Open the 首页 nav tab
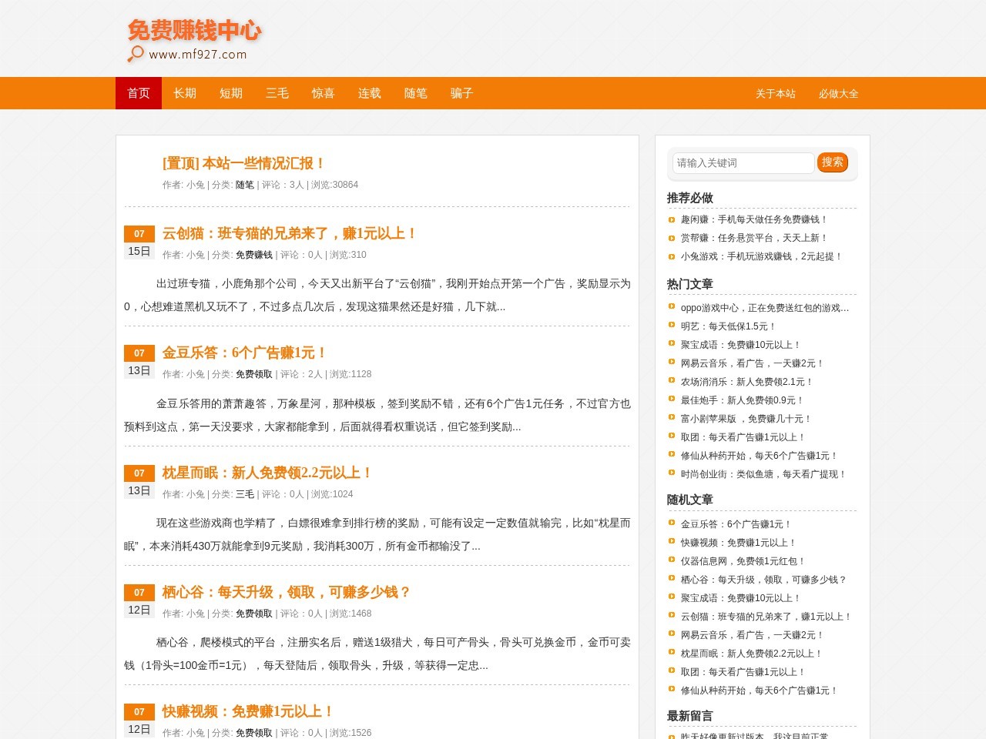Screen dimensions: 986x739 (139, 93)
